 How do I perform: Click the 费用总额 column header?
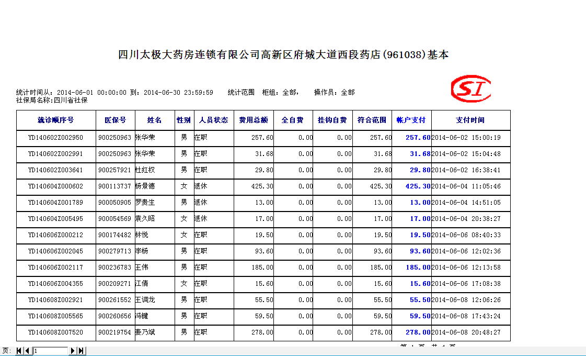click(254, 120)
